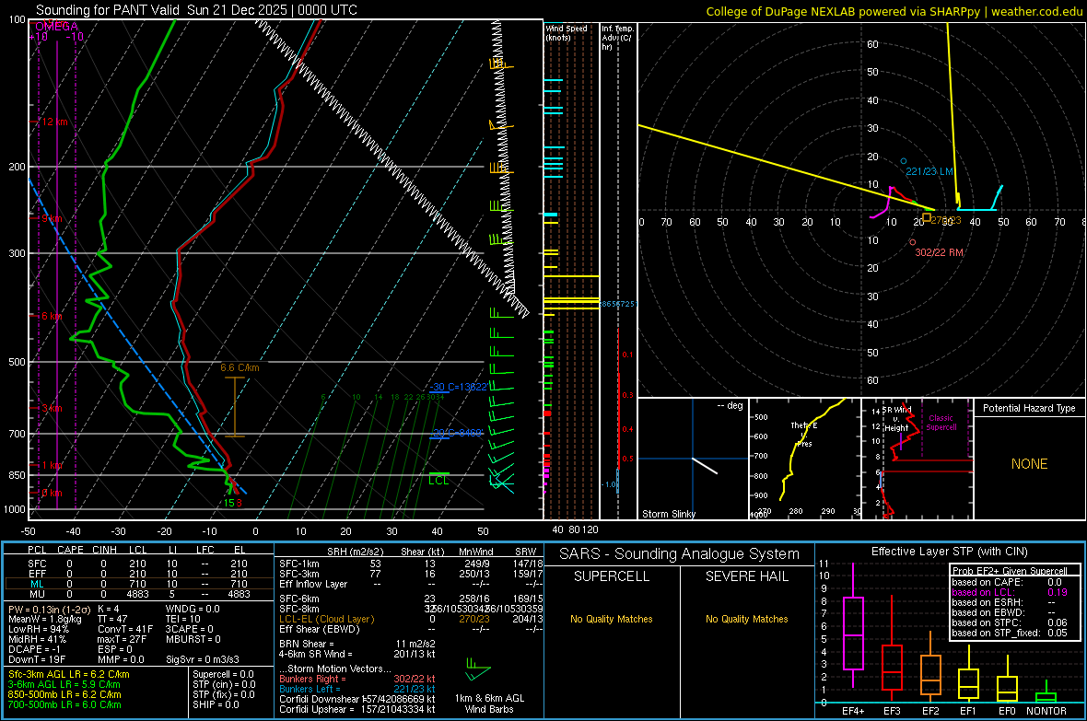Select the EFF parcel row
1087x721 pixels.
point(139,574)
